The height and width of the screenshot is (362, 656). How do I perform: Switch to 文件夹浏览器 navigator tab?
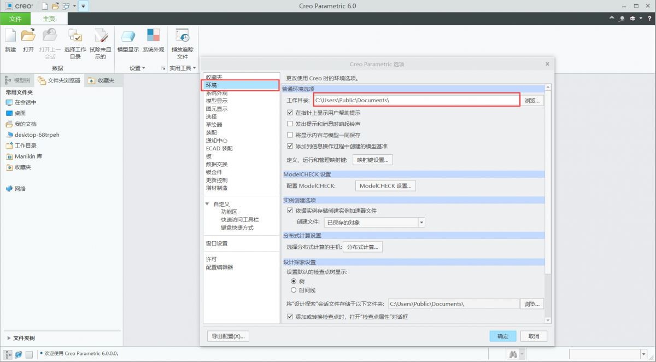59,80
